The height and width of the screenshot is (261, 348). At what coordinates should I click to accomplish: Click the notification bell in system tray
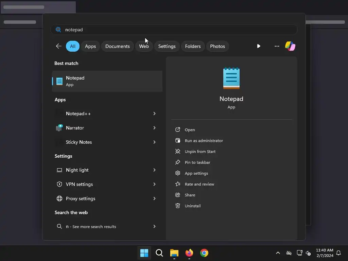coord(338,253)
